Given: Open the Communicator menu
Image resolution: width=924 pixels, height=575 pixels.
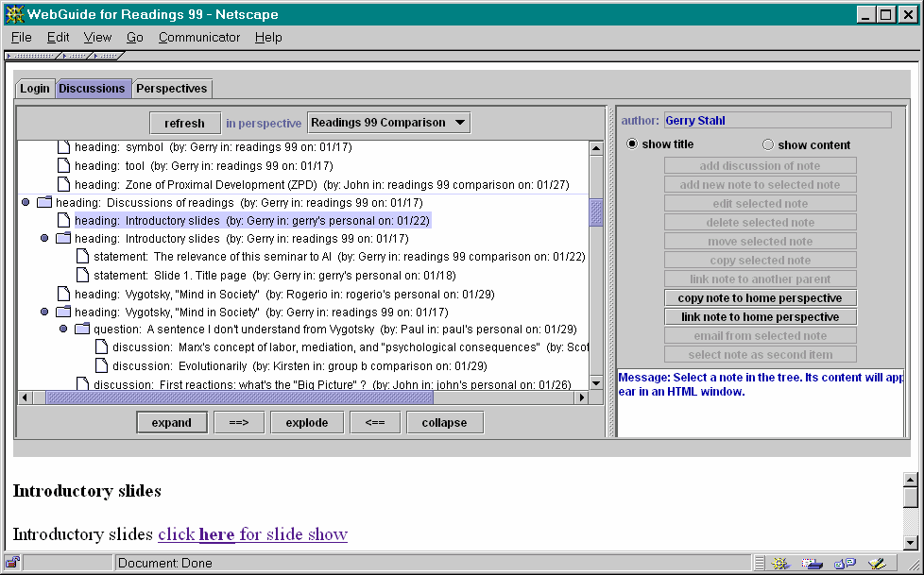Looking at the screenshot, I should [199, 37].
